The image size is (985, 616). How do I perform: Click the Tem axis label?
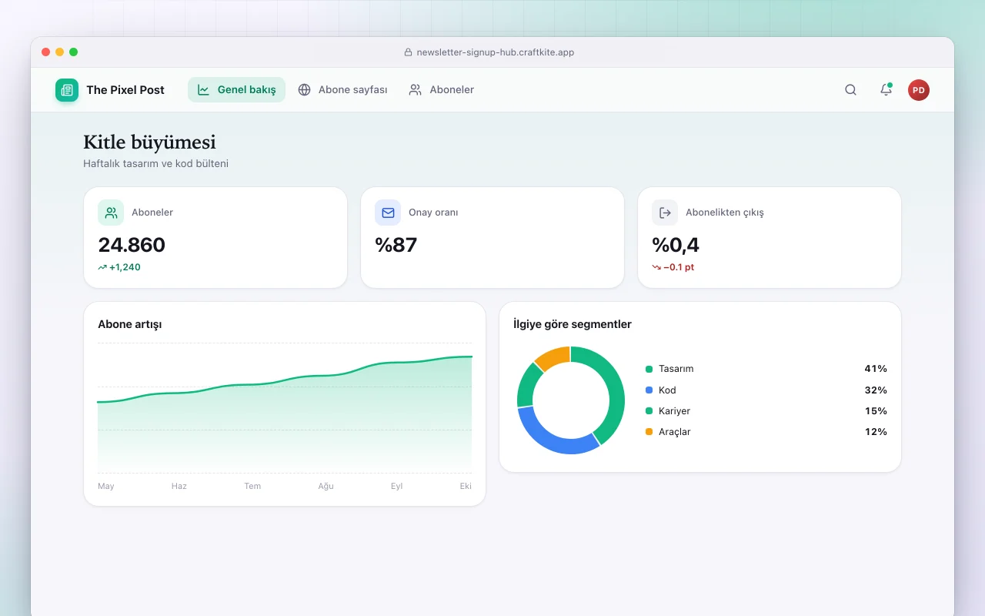tap(252, 486)
